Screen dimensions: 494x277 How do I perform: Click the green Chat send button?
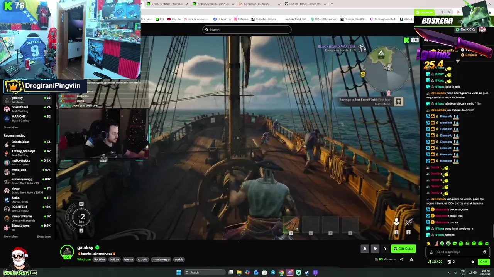coord(484,262)
